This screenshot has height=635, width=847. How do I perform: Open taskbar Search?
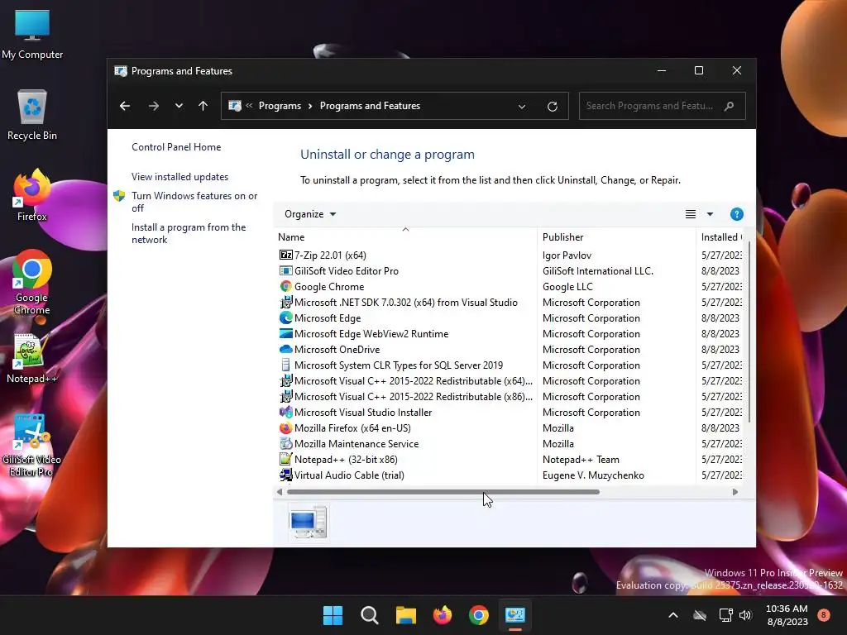coord(370,615)
